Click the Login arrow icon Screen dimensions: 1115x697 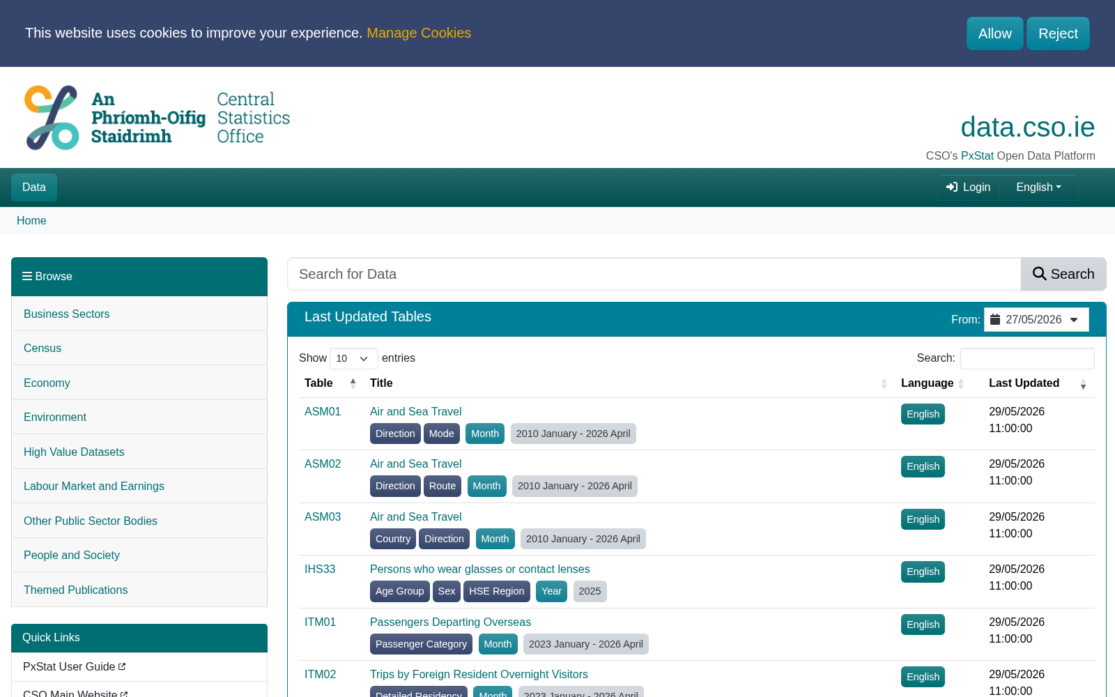coord(952,187)
